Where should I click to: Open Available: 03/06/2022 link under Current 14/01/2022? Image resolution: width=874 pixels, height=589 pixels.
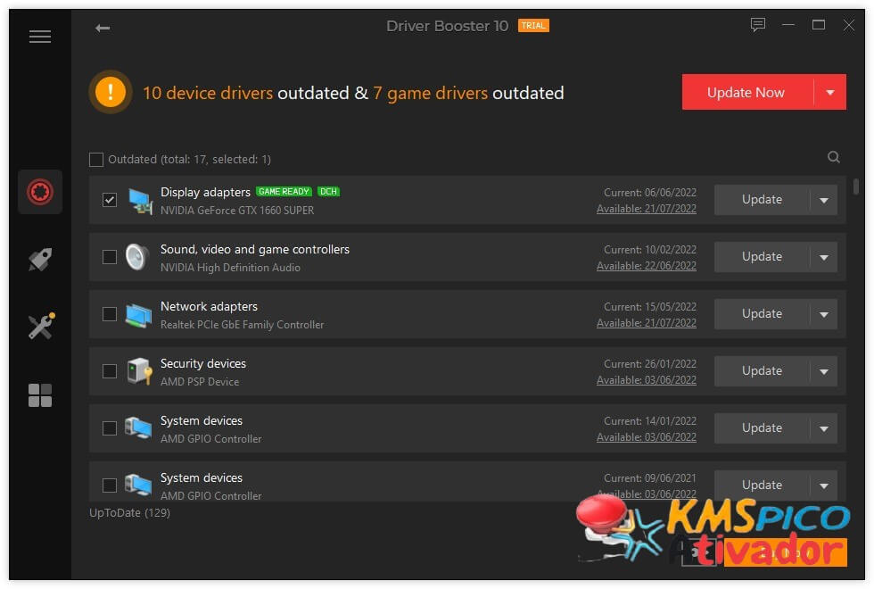[x=646, y=437]
